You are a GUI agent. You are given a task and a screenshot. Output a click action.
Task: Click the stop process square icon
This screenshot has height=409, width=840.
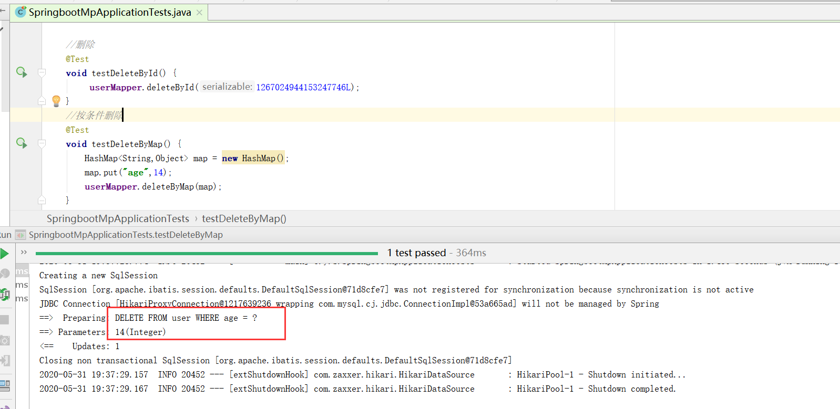coord(4,320)
